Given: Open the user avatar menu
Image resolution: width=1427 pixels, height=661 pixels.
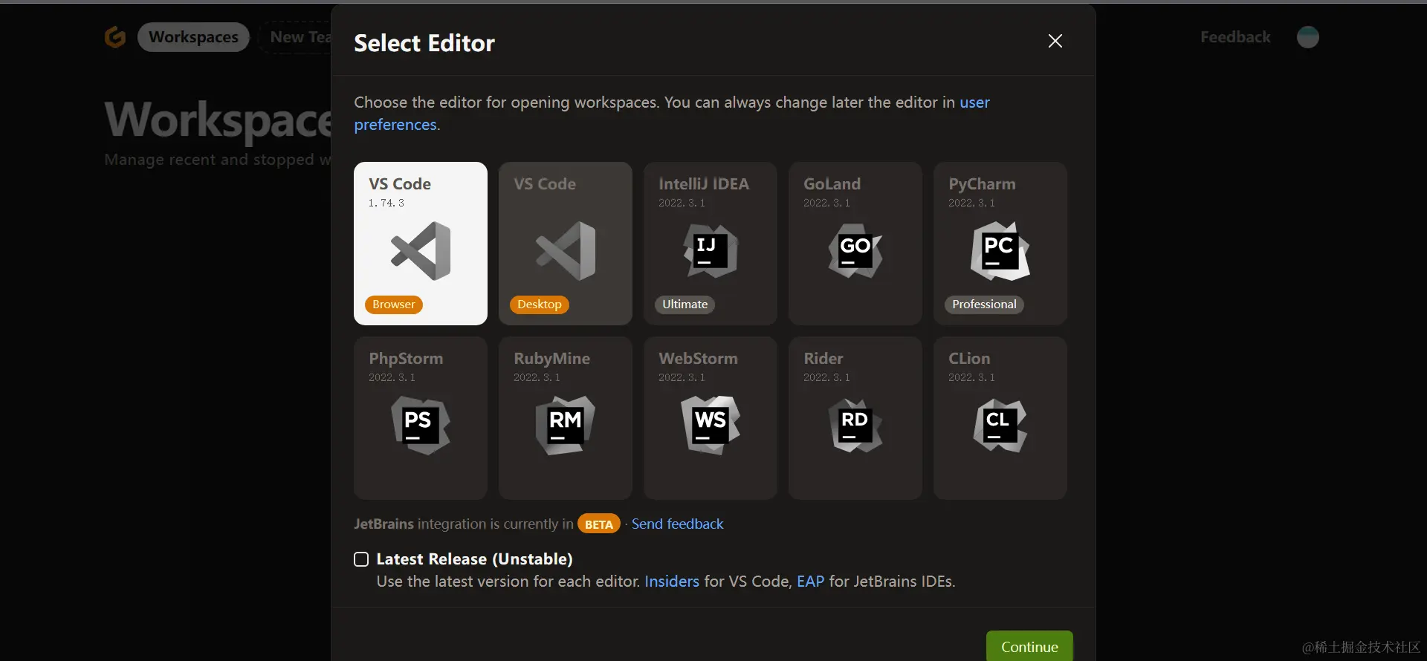Looking at the screenshot, I should click(1308, 37).
